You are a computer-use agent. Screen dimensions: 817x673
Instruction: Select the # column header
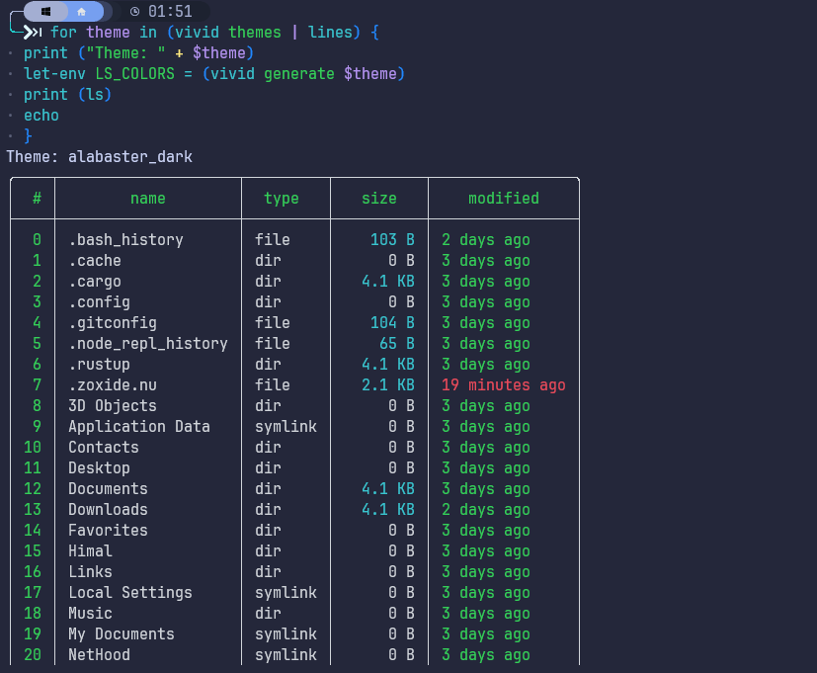point(33,198)
